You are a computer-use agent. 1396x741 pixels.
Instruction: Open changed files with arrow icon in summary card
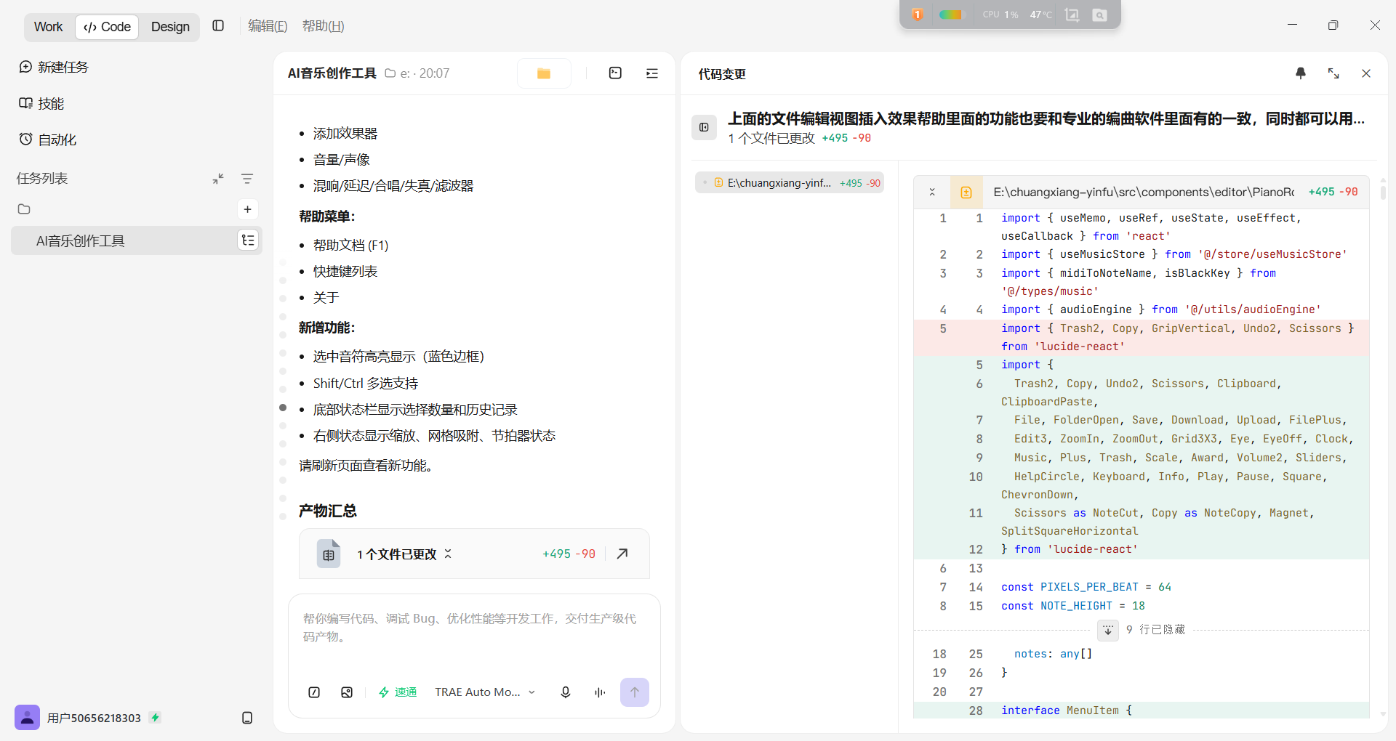click(x=622, y=554)
